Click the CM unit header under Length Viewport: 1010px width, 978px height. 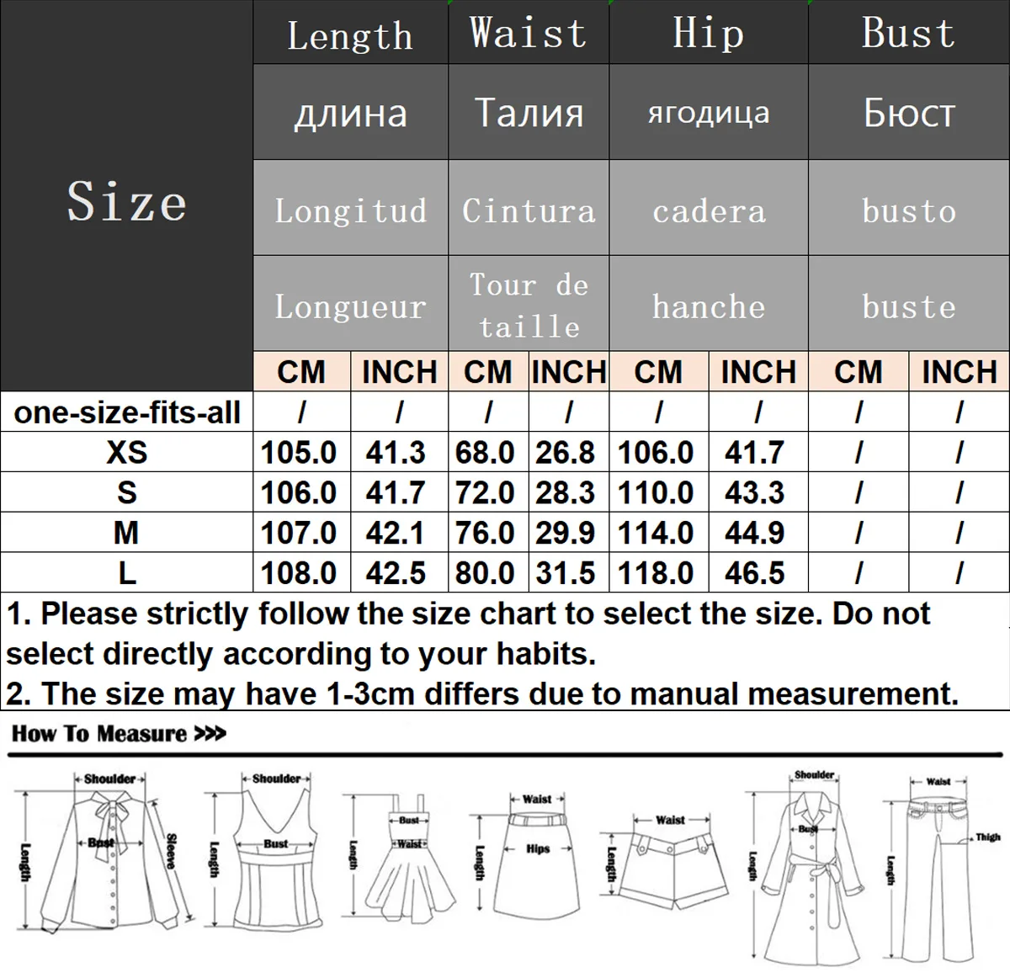tap(301, 372)
